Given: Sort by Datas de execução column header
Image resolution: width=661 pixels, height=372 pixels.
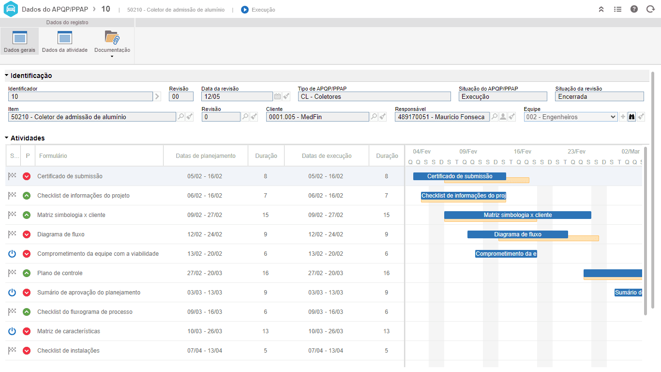Looking at the screenshot, I should [327, 156].
